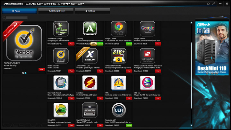Open the USB Key app icon

(x=148, y=83)
